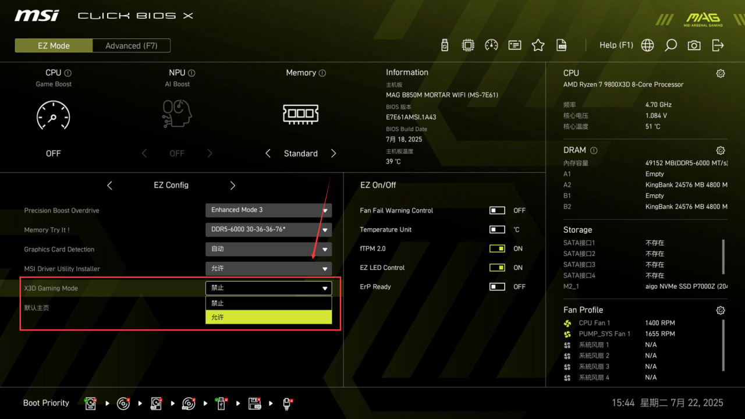
Task: Select the sixth boot device, the USB floppy
Action: coord(254,403)
